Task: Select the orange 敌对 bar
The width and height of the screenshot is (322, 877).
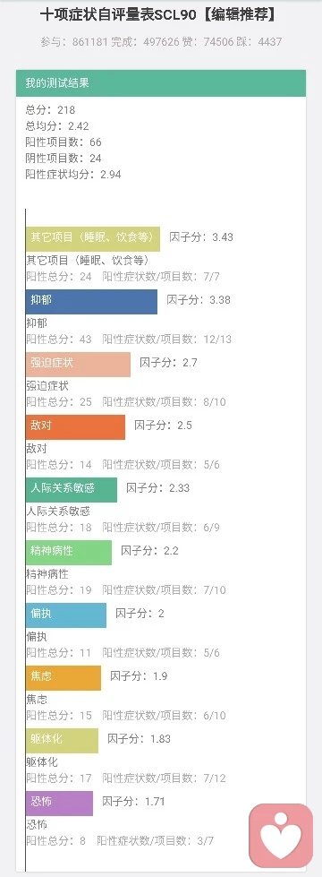Action: pyautogui.click(x=76, y=426)
